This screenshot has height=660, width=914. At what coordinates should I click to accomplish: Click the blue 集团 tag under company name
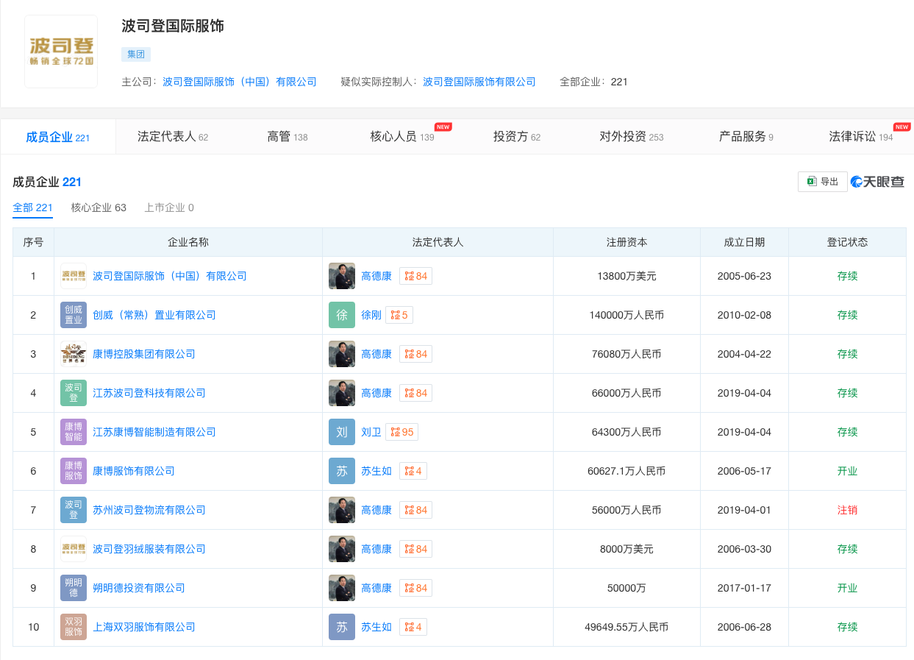tap(135, 54)
